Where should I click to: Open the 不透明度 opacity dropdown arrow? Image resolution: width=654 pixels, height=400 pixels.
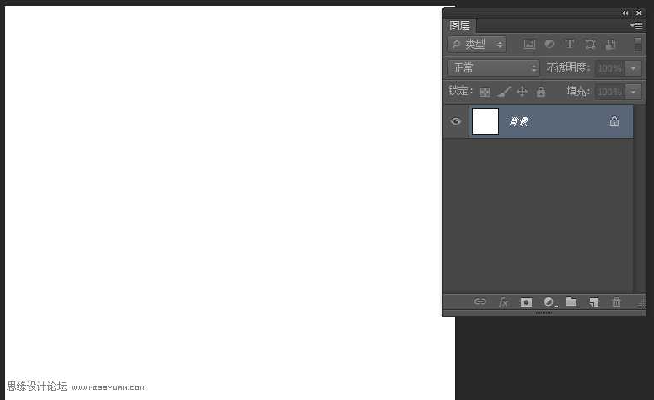point(634,68)
